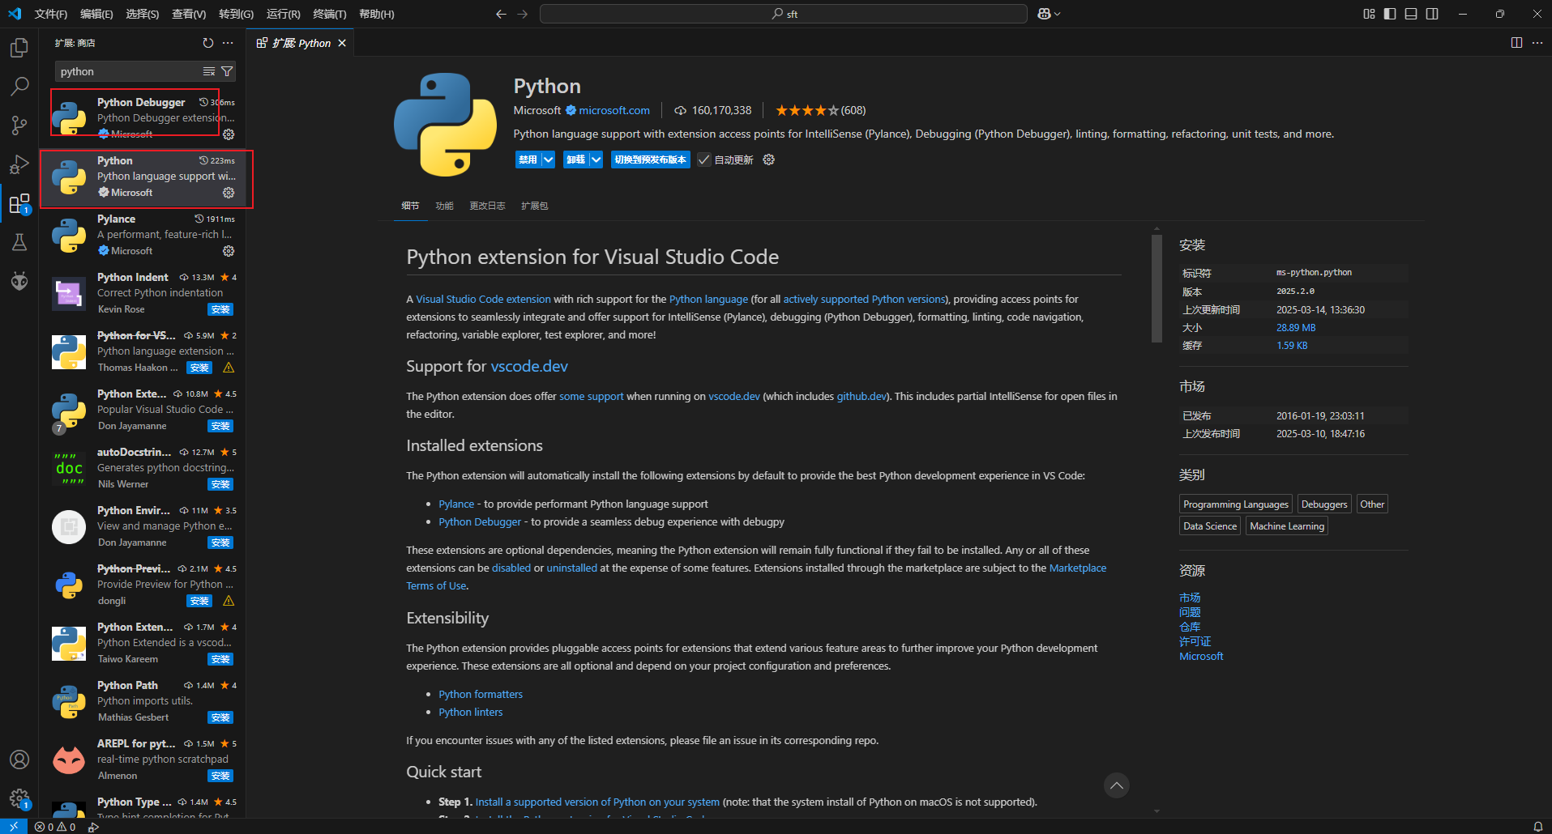Open the Testing flask icon view
The width and height of the screenshot is (1552, 834).
pos(19,242)
